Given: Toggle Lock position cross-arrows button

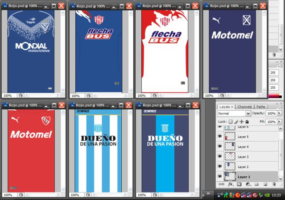Looking at the screenshot, I should click(x=241, y=121).
